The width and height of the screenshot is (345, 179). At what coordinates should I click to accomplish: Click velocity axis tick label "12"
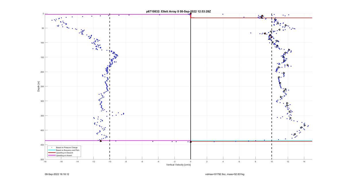click(288, 162)
